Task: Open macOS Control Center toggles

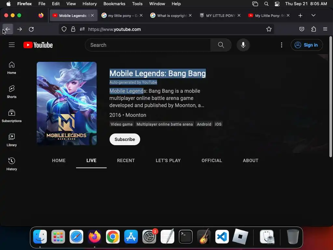Action: click(277, 4)
